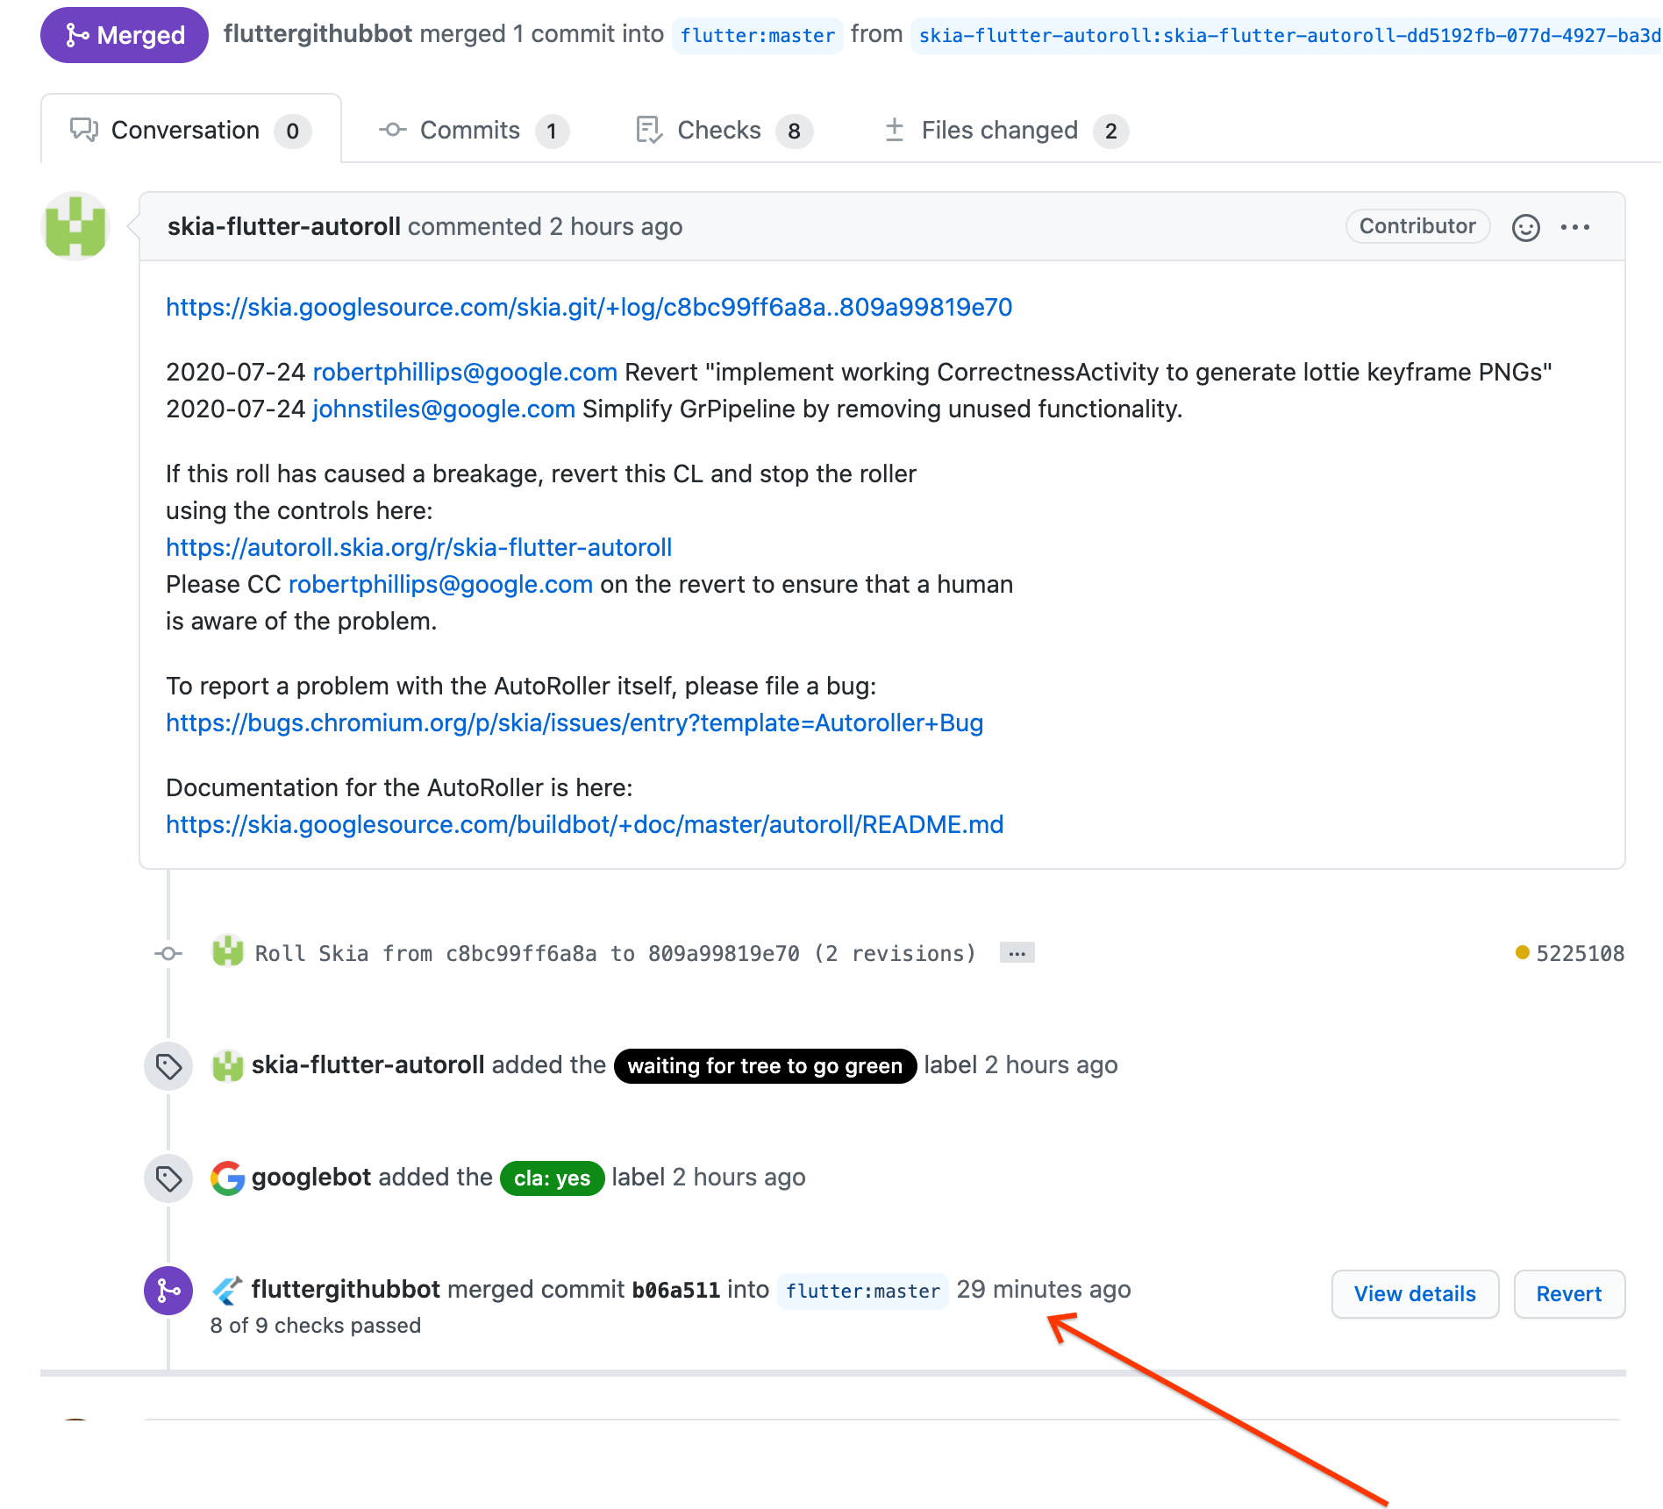Expand the Roll Skia commit message ellipsis

coord(1016,952)
